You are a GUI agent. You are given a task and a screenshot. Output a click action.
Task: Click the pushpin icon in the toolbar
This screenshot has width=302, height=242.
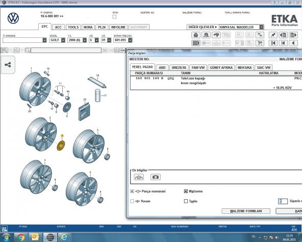click(273, 35)
